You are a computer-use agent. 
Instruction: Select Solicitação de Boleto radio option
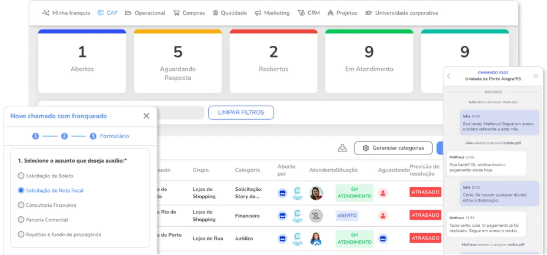[x=46, y=176]
